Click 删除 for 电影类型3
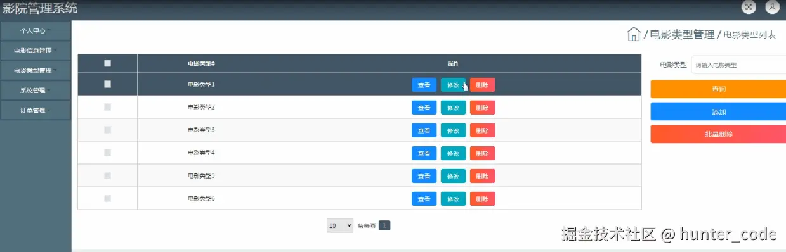Image resolution: width=786 pixels, height=252 pixels. point(483,130)
